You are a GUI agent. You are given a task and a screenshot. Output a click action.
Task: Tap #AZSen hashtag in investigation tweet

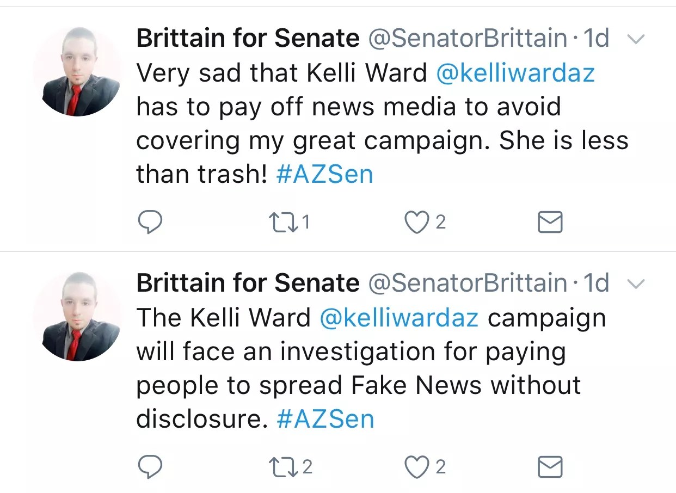(325, 419)
